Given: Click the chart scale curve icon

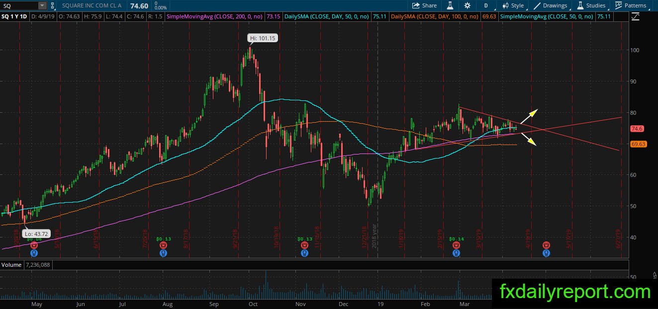Looking at the screenshot, I should tap(635, 17).
